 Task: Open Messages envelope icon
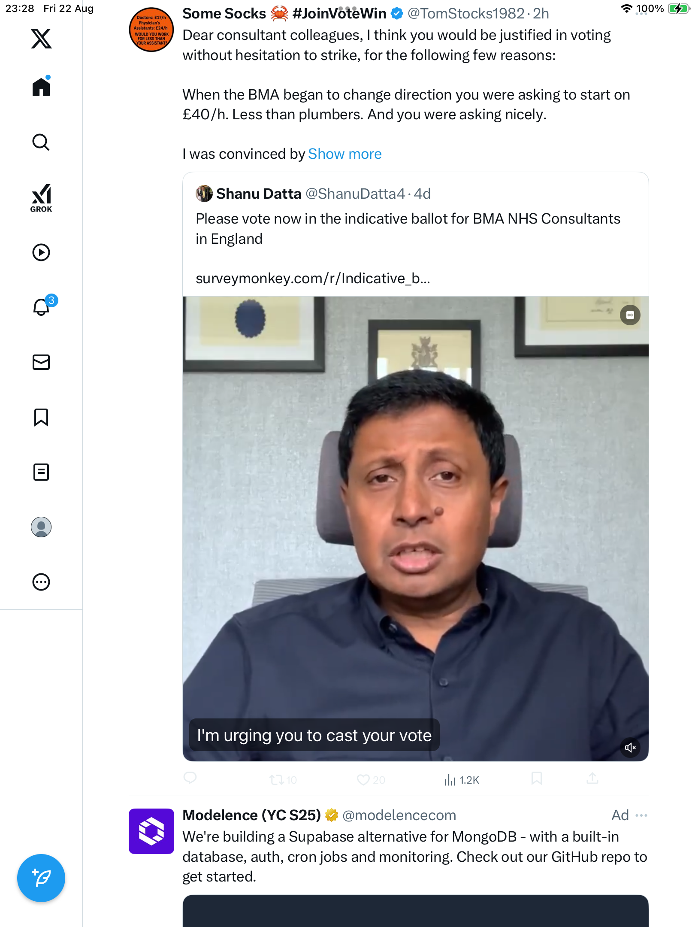pos(41,362)
